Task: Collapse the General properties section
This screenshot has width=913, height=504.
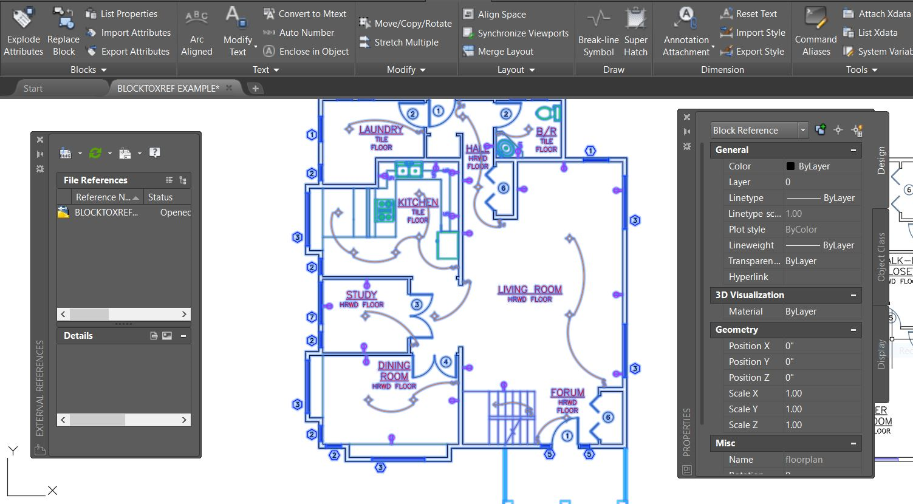Action: point(853,150)
